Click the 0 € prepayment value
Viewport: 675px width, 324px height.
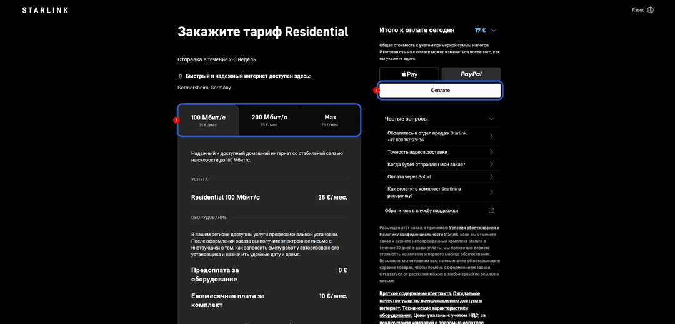click(342, 270)
